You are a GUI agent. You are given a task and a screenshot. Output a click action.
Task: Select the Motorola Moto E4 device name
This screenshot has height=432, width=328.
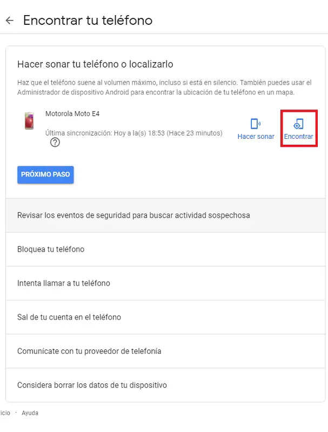click(72, 113)
